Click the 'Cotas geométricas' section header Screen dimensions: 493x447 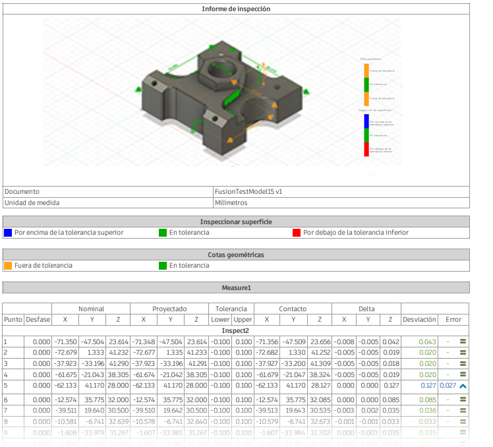pyautogui.click(x=236, y=254)
